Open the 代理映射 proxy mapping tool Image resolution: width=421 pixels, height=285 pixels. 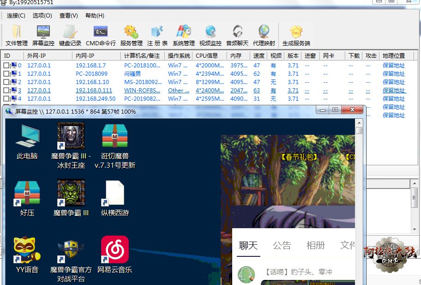pyautogui.click(x=264, y=36)
